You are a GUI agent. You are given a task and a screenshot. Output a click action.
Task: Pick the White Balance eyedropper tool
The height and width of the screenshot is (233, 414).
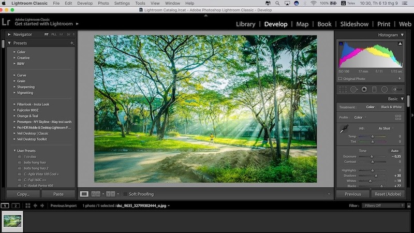coord(344,129)
